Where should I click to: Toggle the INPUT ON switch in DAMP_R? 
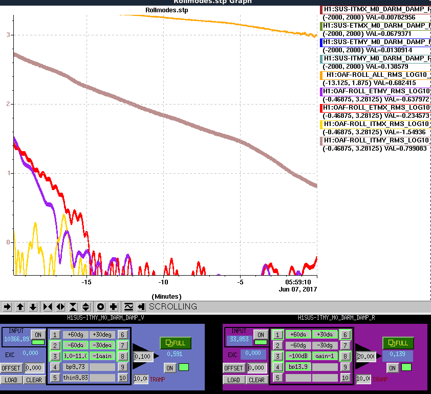261,335
